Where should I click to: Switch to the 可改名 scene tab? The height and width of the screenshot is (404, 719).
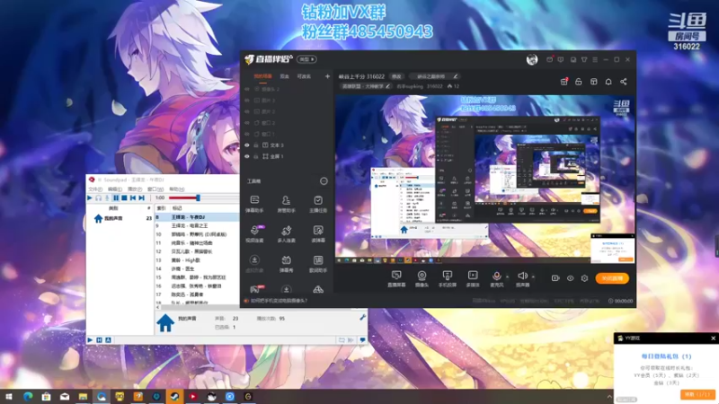[304, 76]
